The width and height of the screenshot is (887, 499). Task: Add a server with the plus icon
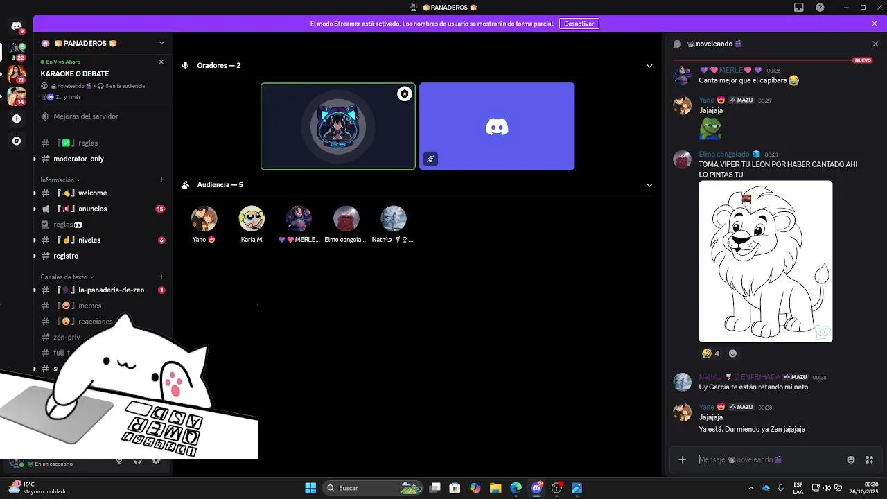pyautogui.click(x=17, y=119)
